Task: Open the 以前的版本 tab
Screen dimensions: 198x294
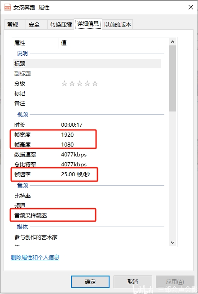Action: click(118, 25)
